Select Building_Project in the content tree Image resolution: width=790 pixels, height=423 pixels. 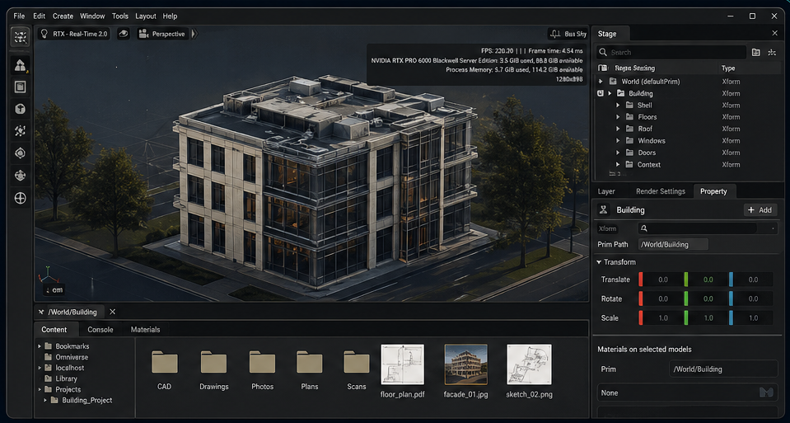[86, 400]
